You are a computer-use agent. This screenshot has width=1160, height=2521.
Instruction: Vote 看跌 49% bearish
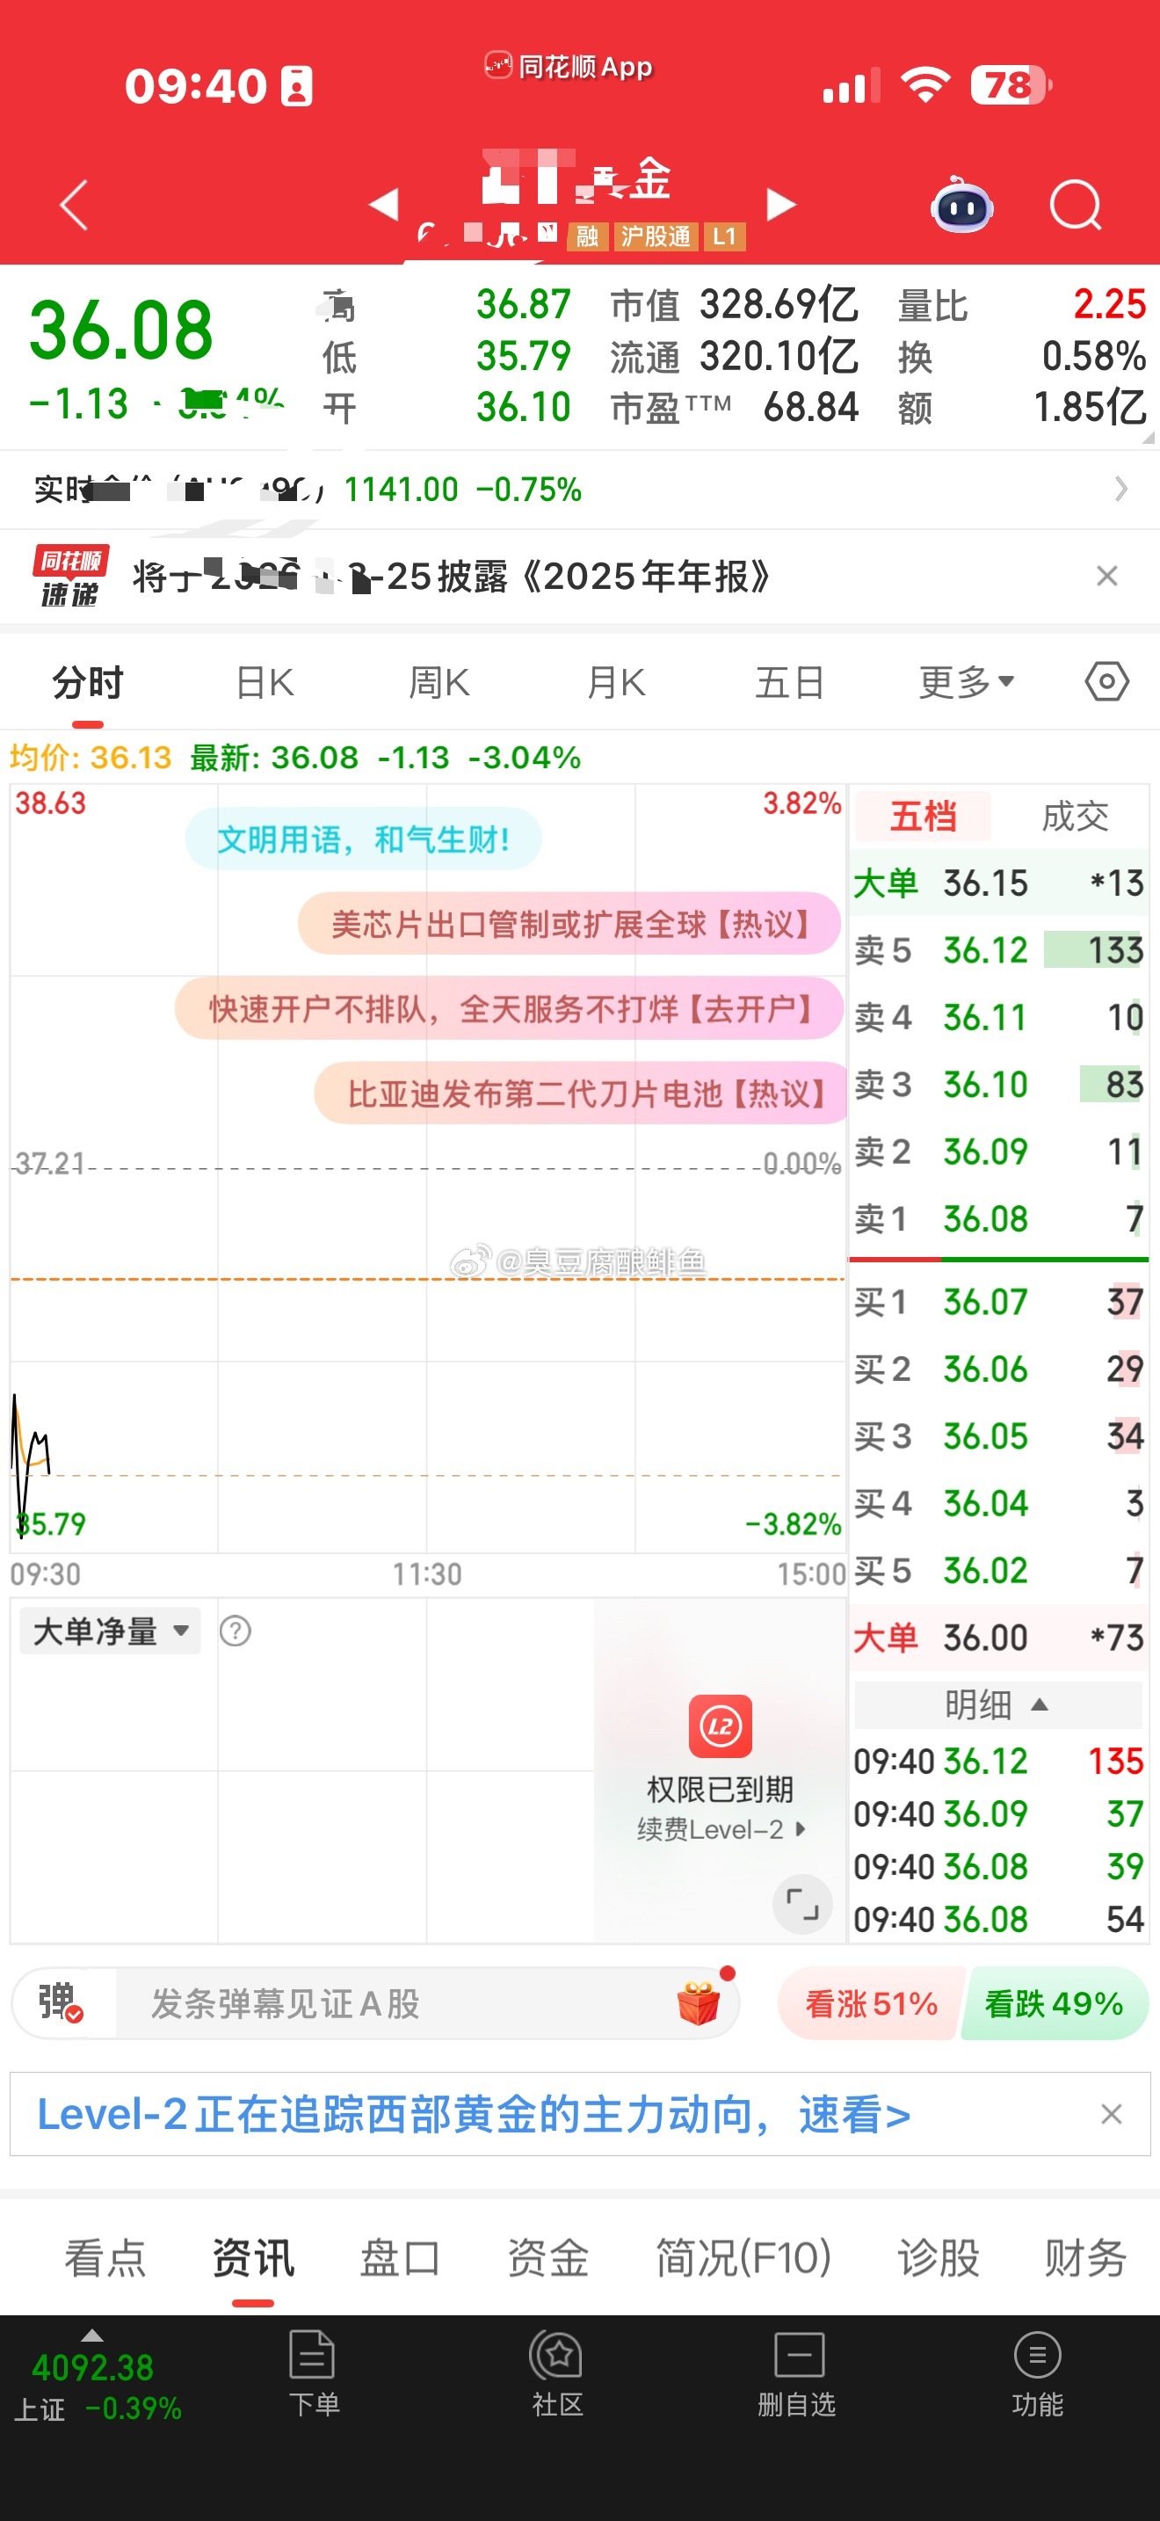[x=1054, y=2003]
